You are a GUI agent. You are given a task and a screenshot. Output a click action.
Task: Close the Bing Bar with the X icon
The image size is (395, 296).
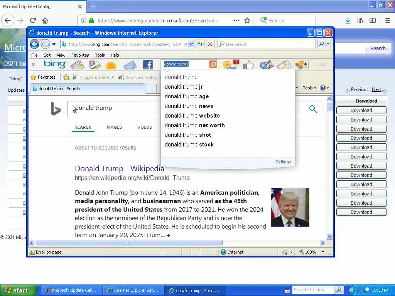[x=33, y=64]
